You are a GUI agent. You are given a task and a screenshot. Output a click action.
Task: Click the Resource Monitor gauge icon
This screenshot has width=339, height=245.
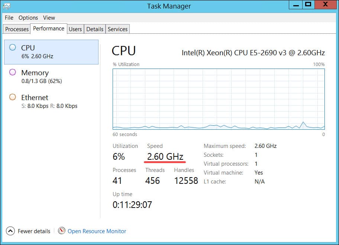pyautogui.click(x=62, y=231)
